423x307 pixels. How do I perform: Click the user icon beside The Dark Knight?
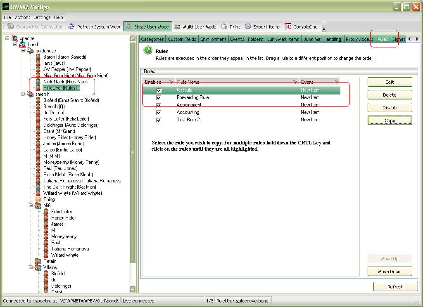pyautogui.click(x=38, y=187)
